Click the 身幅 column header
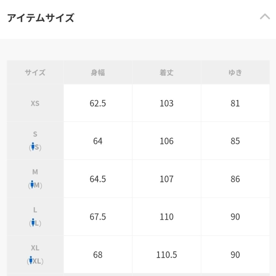The image size is (276, 276). point(98,72)
